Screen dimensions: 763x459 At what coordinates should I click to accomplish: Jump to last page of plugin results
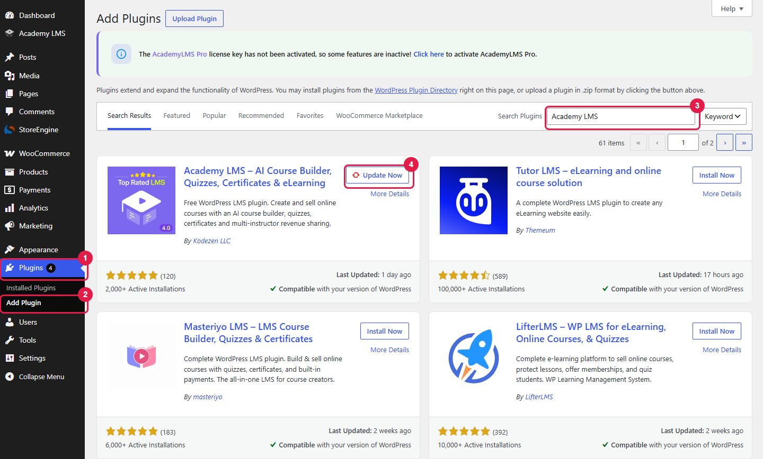point(744,143)
